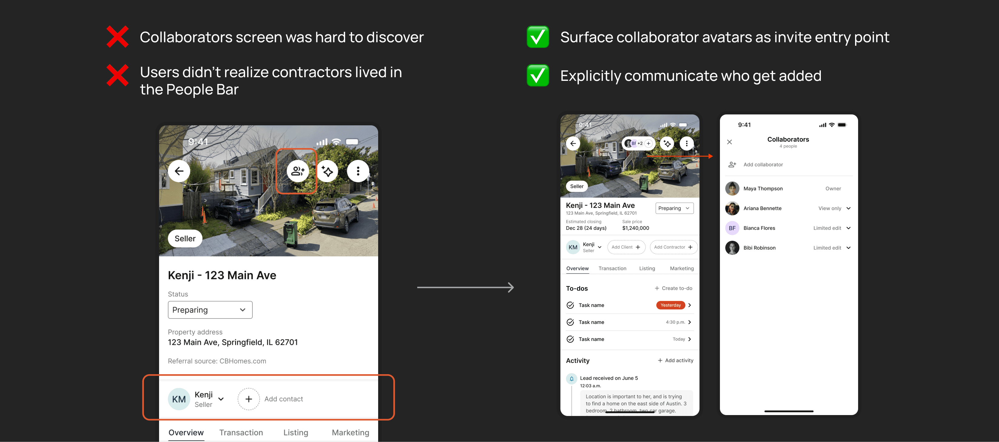Image resolution: width=999 pixels, height=442 pixels.
Task: Complete the task due Today
Action: click(570, 339)
